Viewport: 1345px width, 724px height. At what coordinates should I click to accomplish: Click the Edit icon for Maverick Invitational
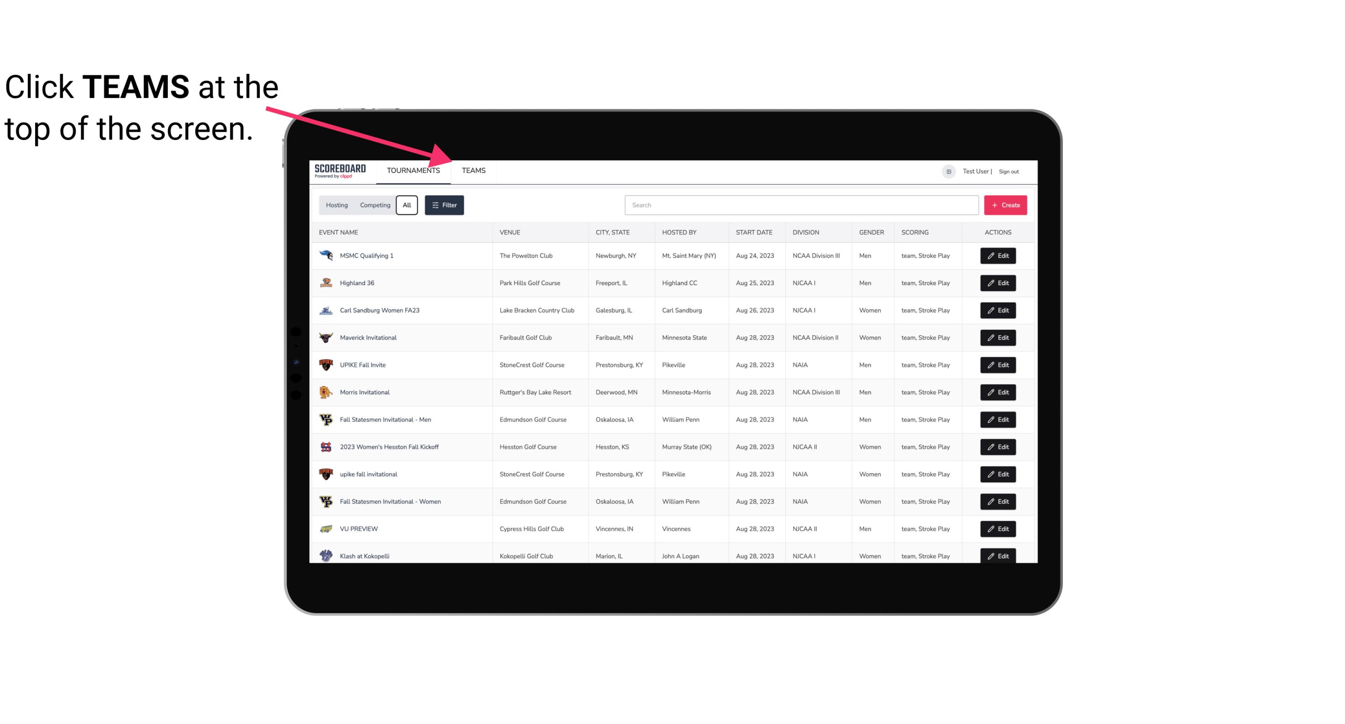(x=998, y=337)
